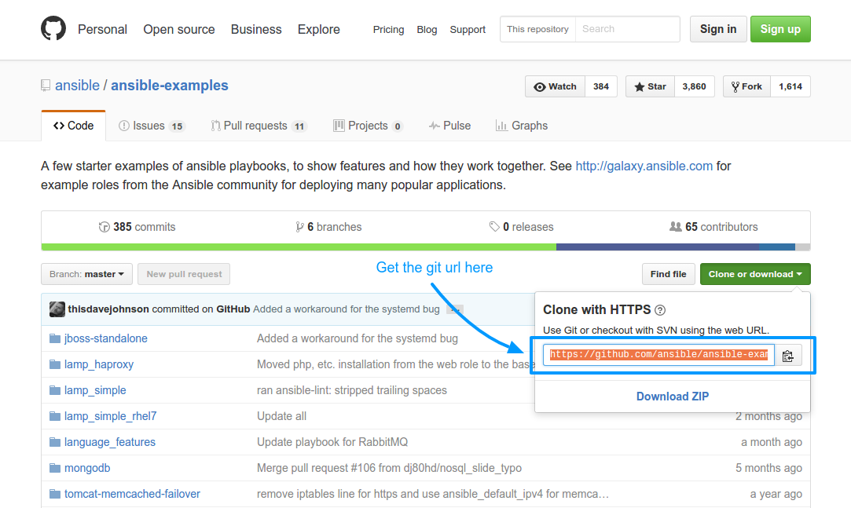Click the gray end segment of language bar
Screen dimensions: 851x508
point(803,247)
